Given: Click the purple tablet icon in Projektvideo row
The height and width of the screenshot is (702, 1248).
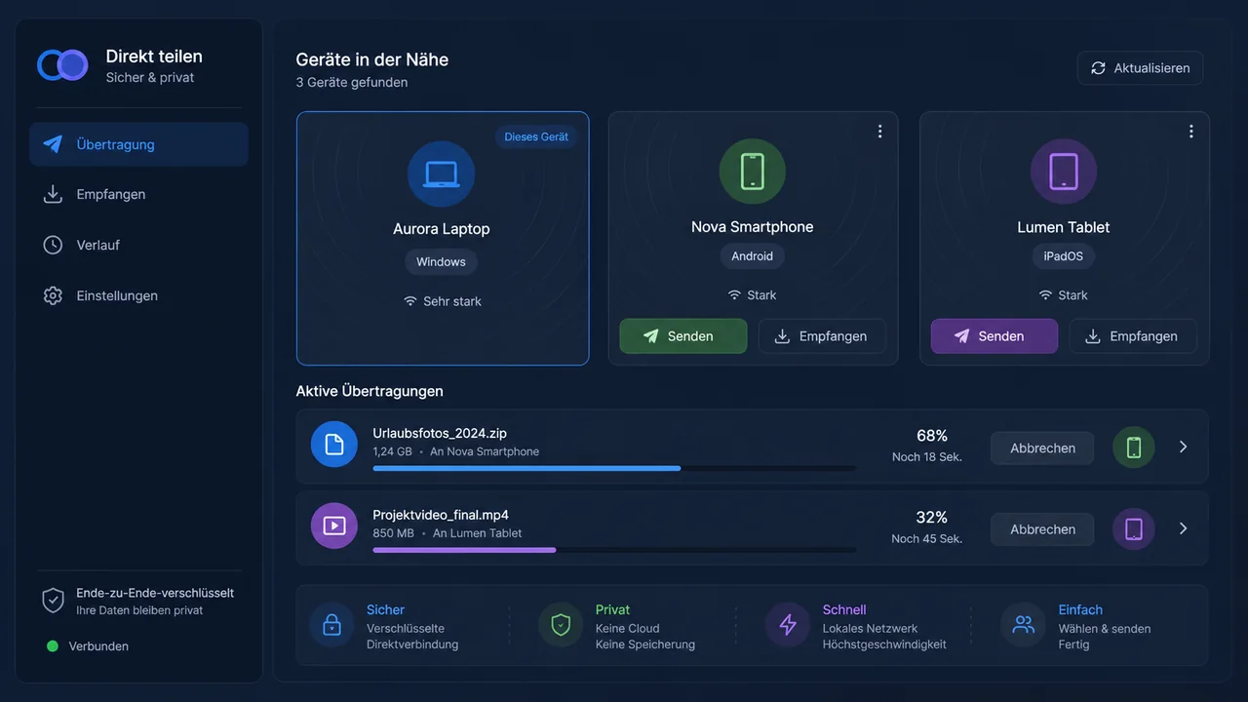Looking at the screenshot, I should point(1134,528).
